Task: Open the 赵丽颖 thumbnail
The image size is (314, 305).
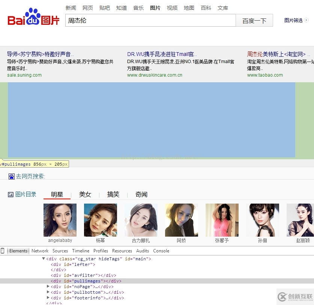Action: click(x=300, y=220)
